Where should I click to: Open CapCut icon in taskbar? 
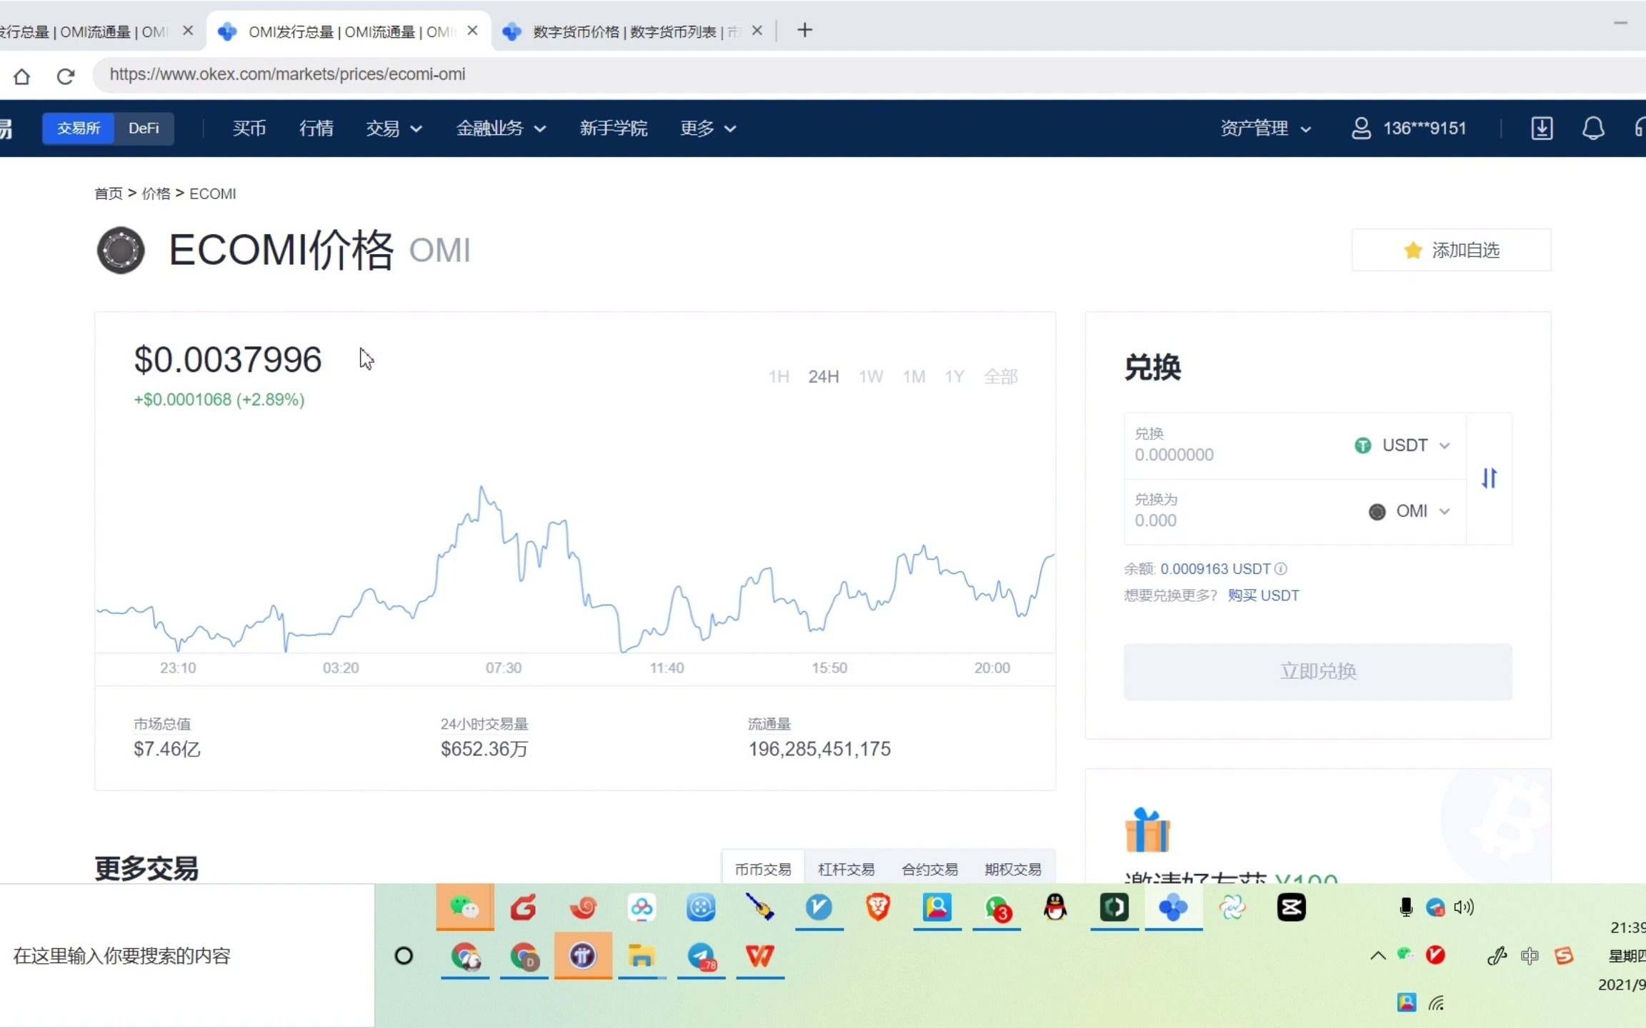click(1291, 907)
